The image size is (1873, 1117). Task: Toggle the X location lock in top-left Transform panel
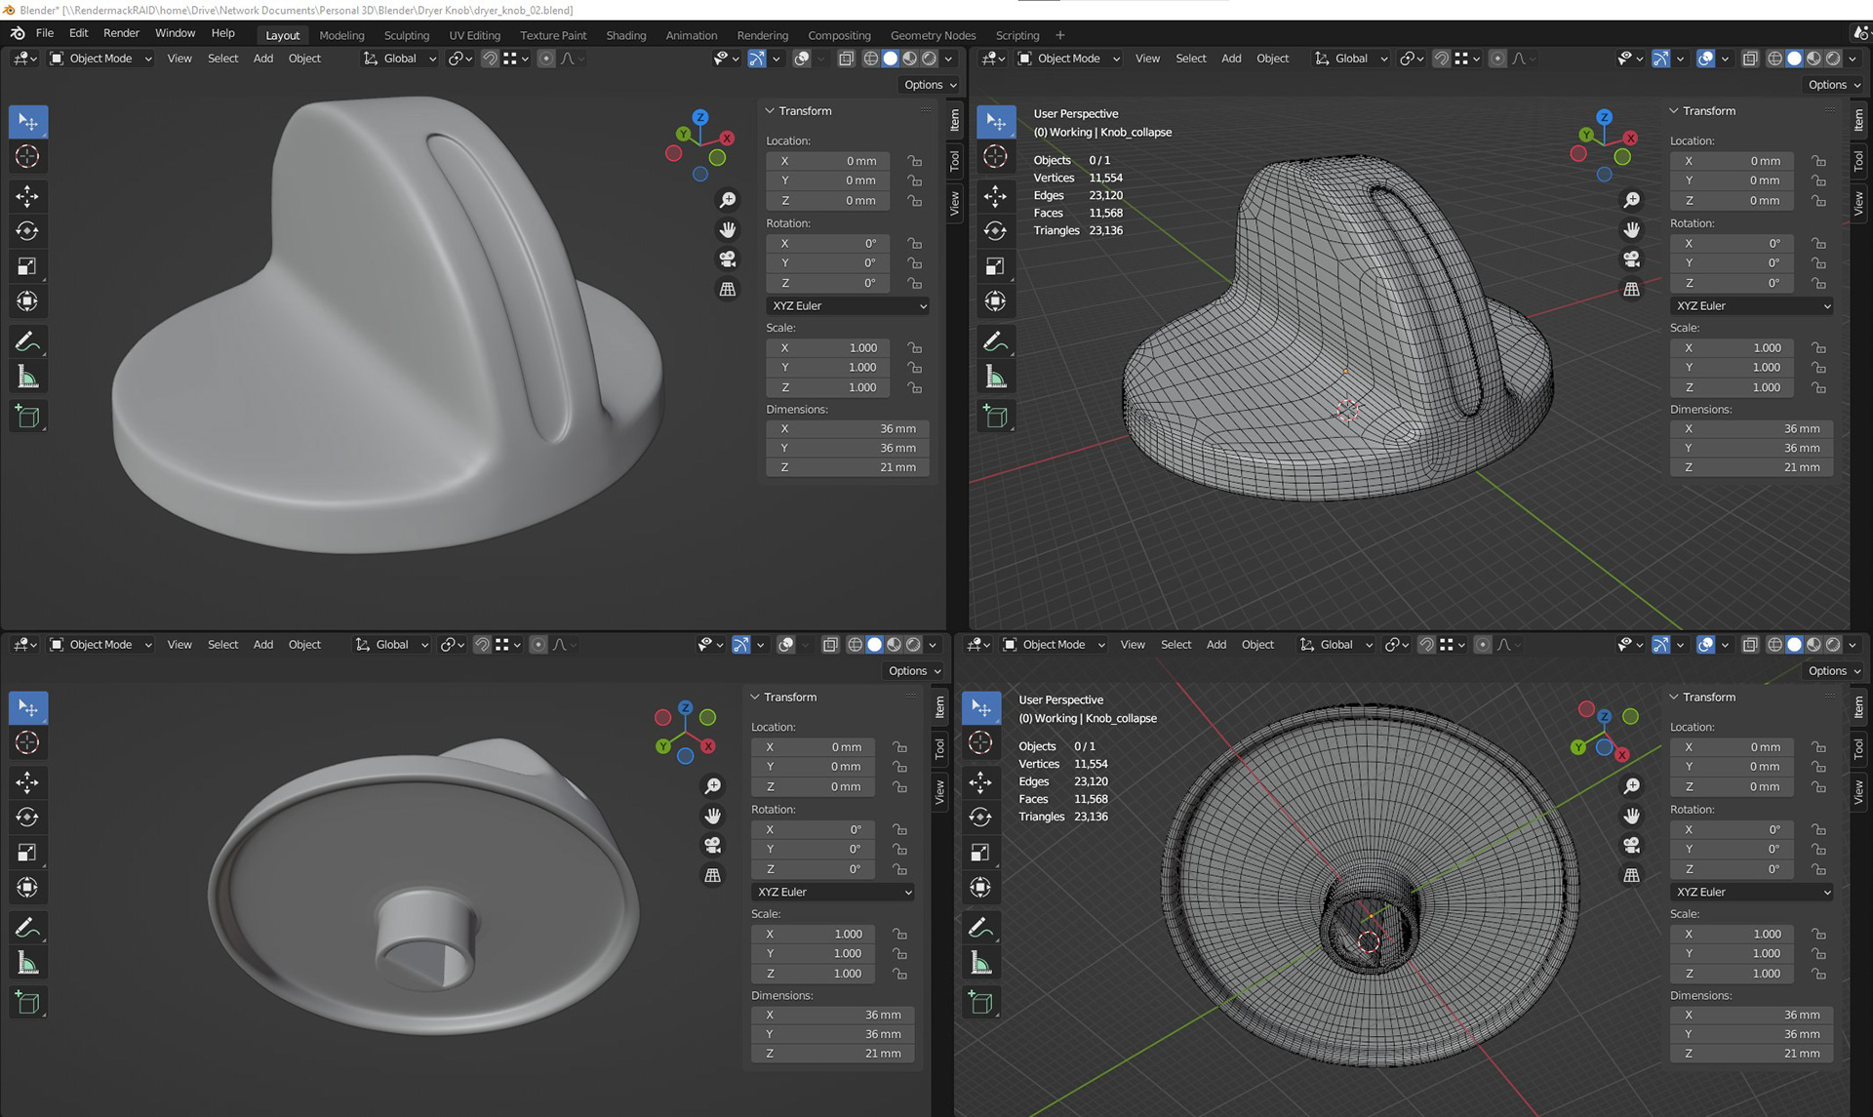point(914,161)
